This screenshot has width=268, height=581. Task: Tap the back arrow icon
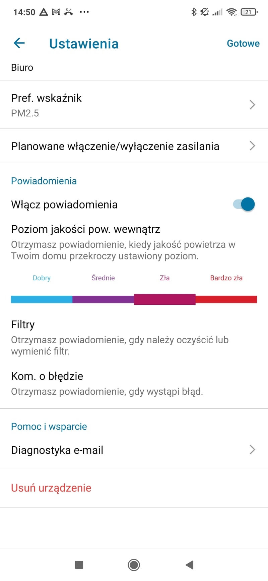(x=19, y=43)
